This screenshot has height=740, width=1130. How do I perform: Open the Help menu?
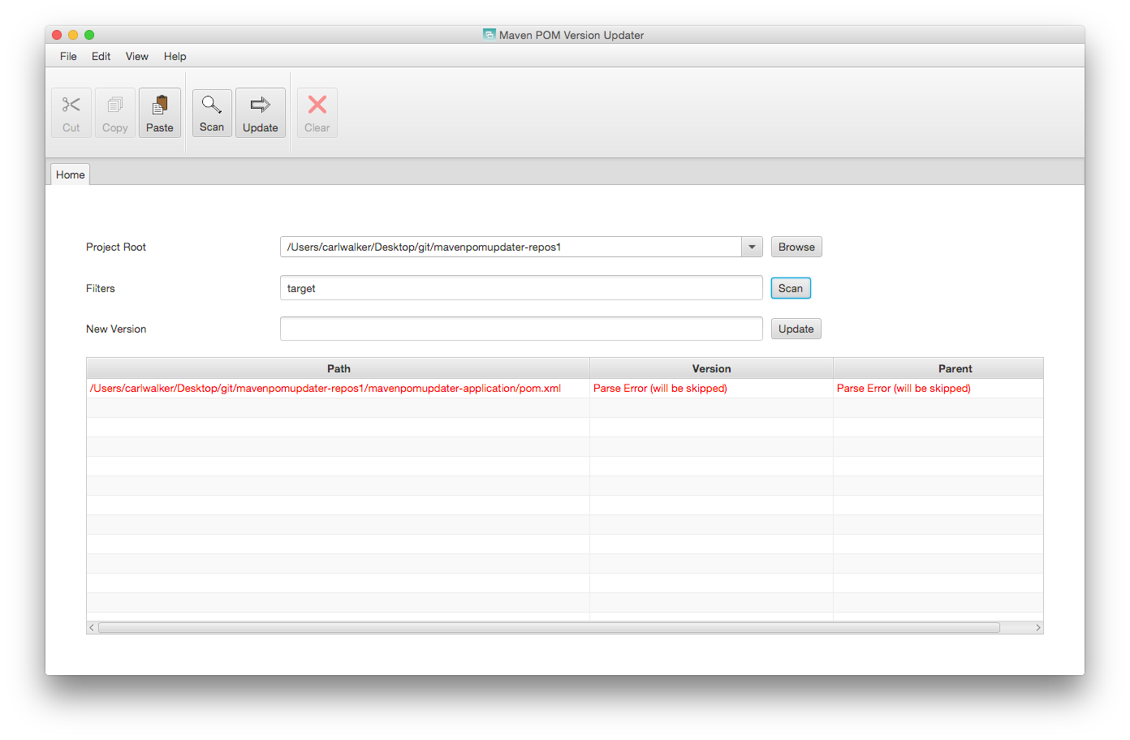pyautogui.click(x=175, y=56)
